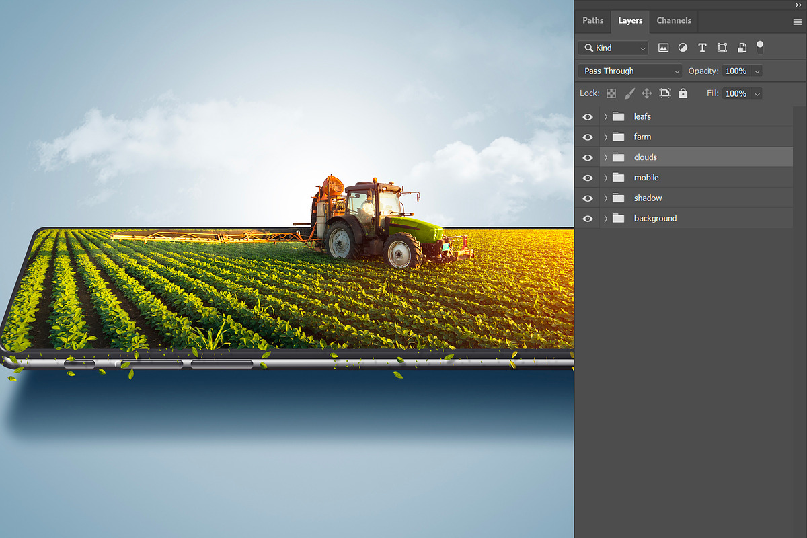The height and width of the screenshot is (538, 807).
Task: Hide the background layer group
Action: tap(588, 218)
